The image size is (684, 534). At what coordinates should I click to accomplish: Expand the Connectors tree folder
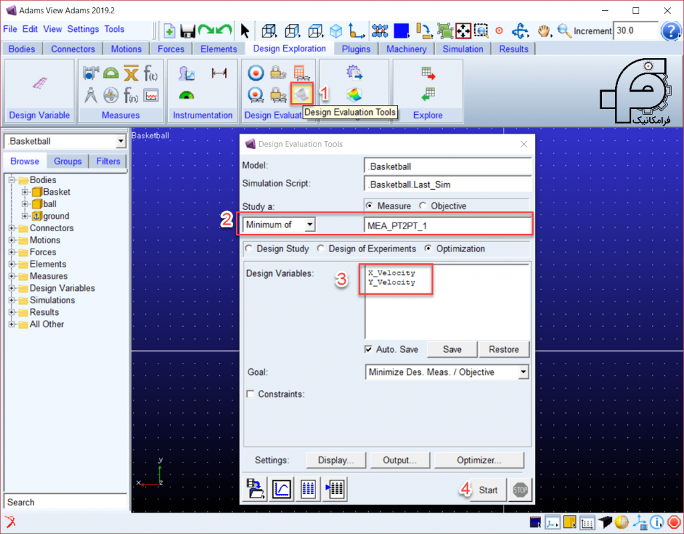coord(12,228)
